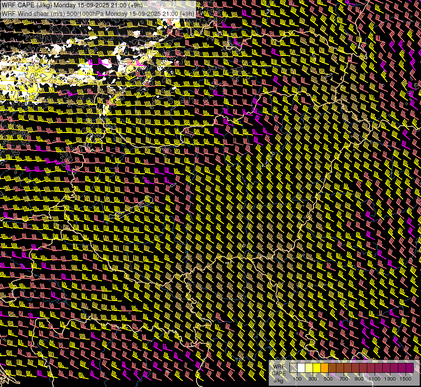Screen dimensions: 421x387
Task: Select the pale yellow CAPE legend swatch
Action: point(309,368)
